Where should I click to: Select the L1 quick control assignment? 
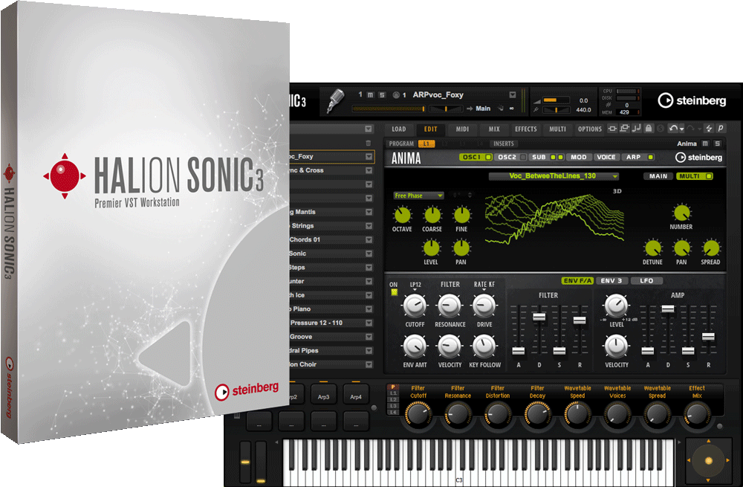tap(393, 393)
